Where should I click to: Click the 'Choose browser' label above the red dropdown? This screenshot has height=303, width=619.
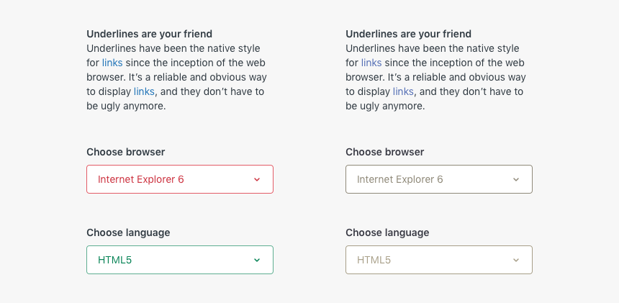pyautogui.click(x=126, y=152)
